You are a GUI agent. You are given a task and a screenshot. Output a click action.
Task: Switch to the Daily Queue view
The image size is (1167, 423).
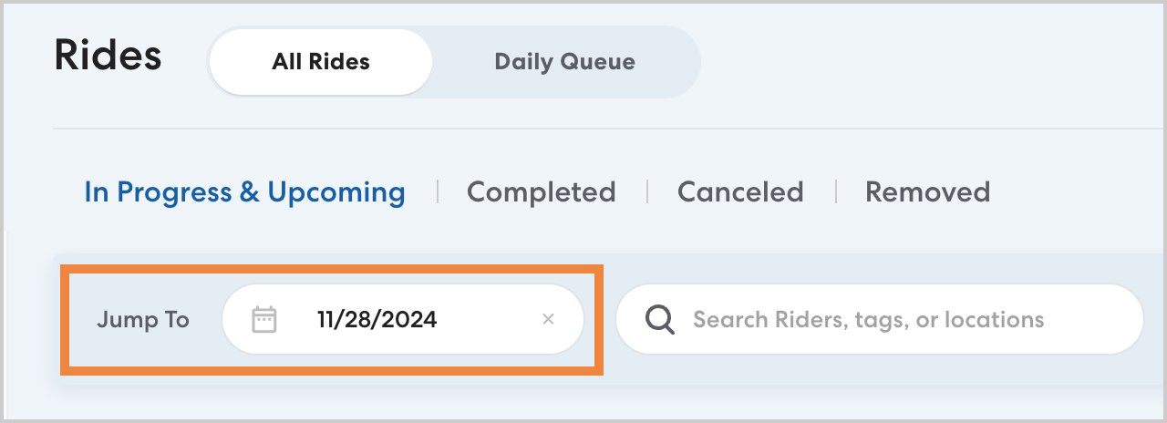(564, 62)
